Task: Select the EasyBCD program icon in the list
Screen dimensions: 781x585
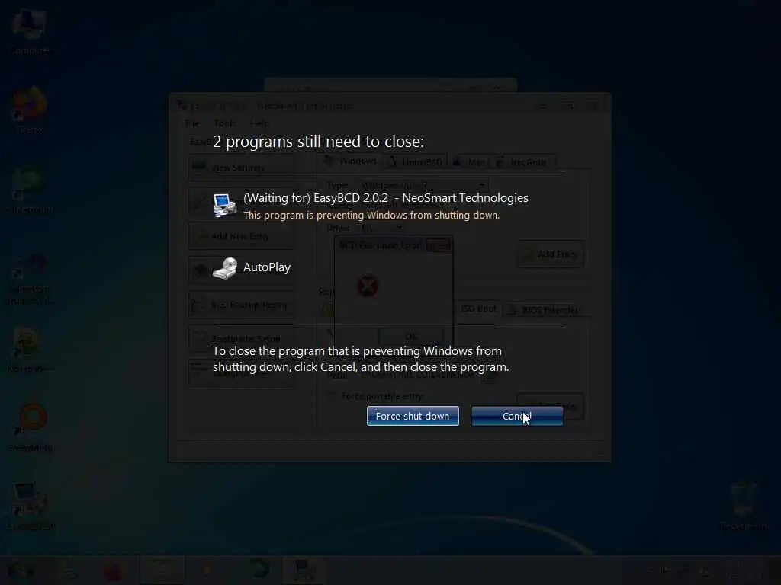Action: [x=225, y=205]
